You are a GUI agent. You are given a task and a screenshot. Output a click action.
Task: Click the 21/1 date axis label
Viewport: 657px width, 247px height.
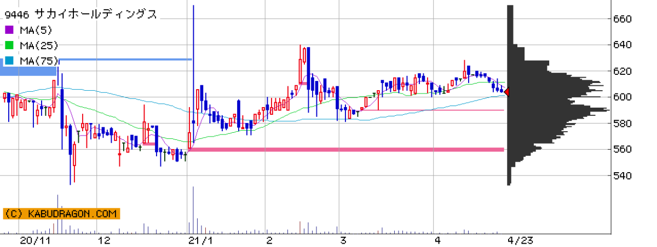pos(199,240)
